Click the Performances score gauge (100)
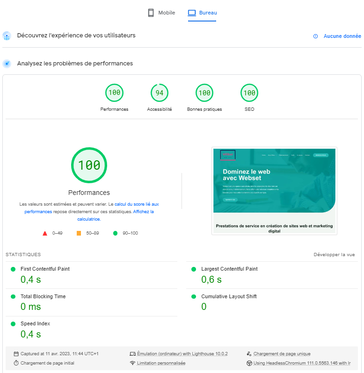This screenshot has height=373, width=364. 114,93
